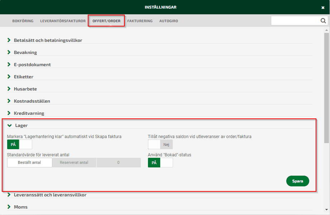Go to the Autogiro tab
330x215 pixels.
(168, 21)
